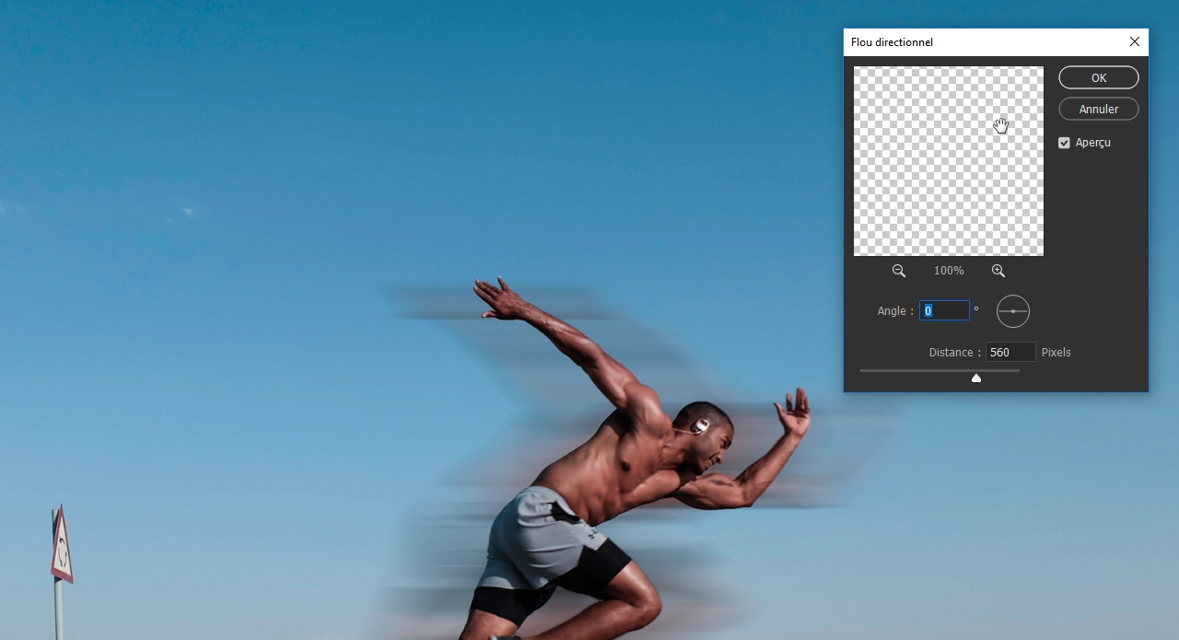This screenshot has width=1179, height=640.
Task: Click the 100% zoom level text
Action: (949, 271)
